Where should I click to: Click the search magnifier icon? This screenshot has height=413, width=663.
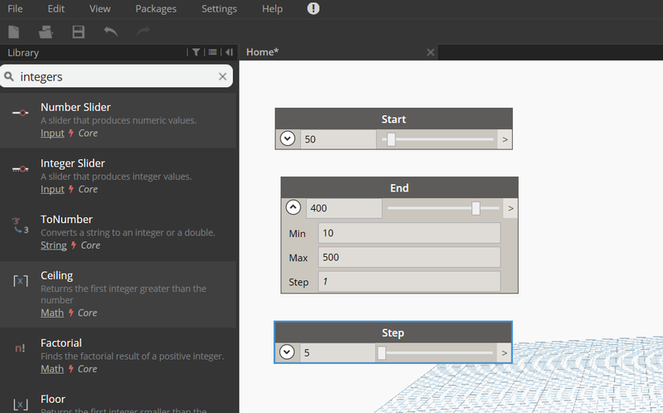coord(9,76)
